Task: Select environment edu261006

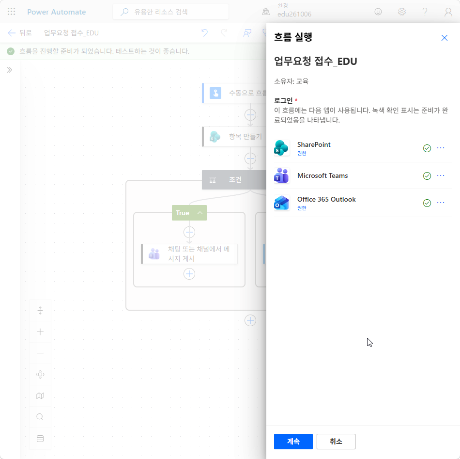Action: tap(294, 14)
